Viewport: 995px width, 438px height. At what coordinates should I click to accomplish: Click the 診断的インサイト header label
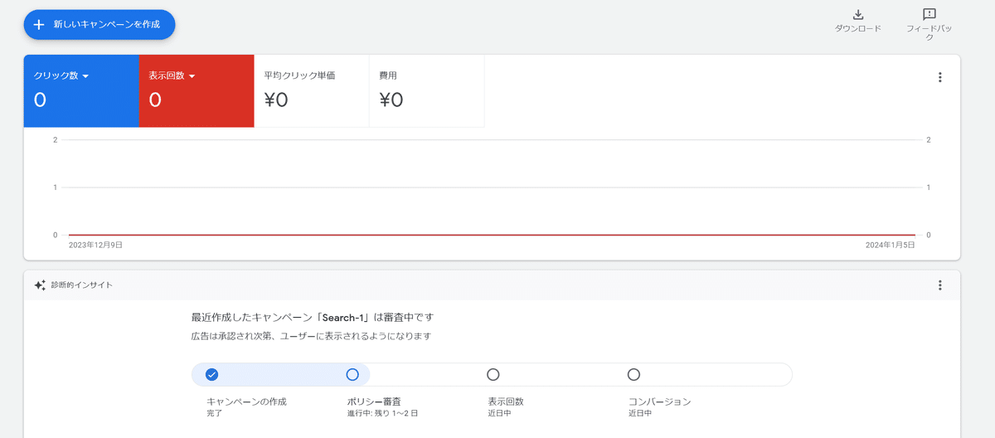81,285
